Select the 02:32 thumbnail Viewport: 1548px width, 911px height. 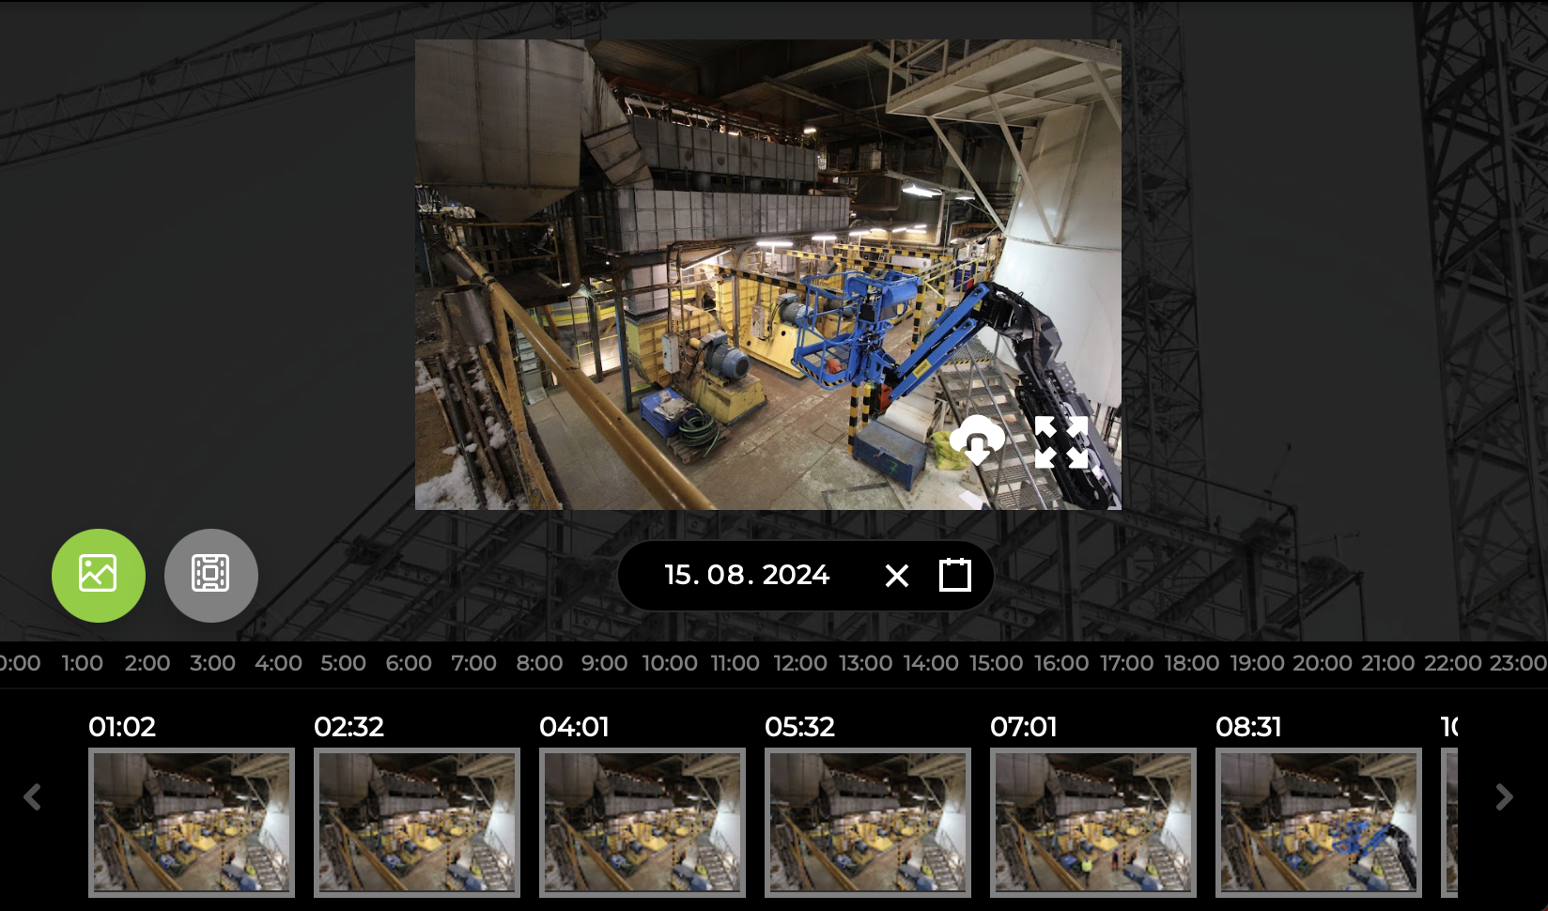click(x=417, y=822)
